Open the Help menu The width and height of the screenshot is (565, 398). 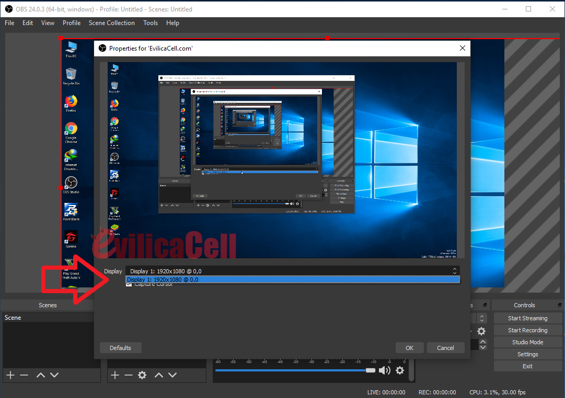[172, 22]
